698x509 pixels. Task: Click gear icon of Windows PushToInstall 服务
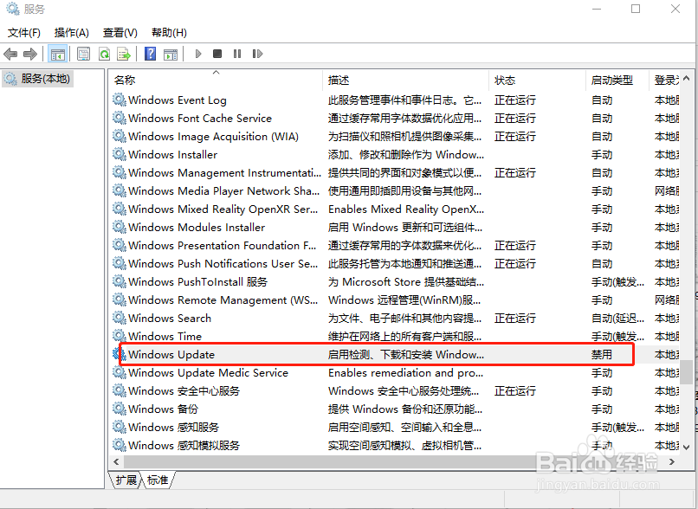[119, 281]
